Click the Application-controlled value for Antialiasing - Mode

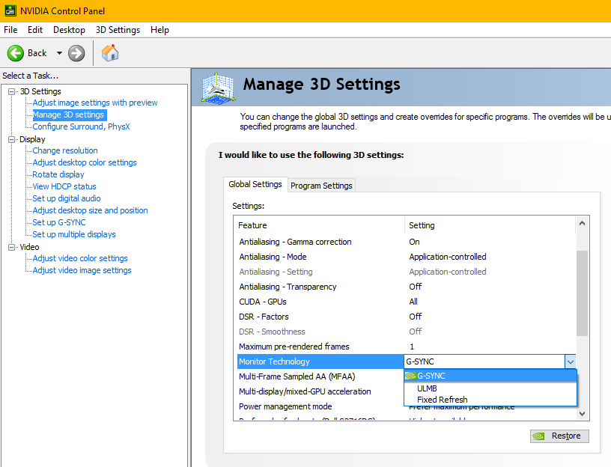pyautogui.click(x=448, y=257)
